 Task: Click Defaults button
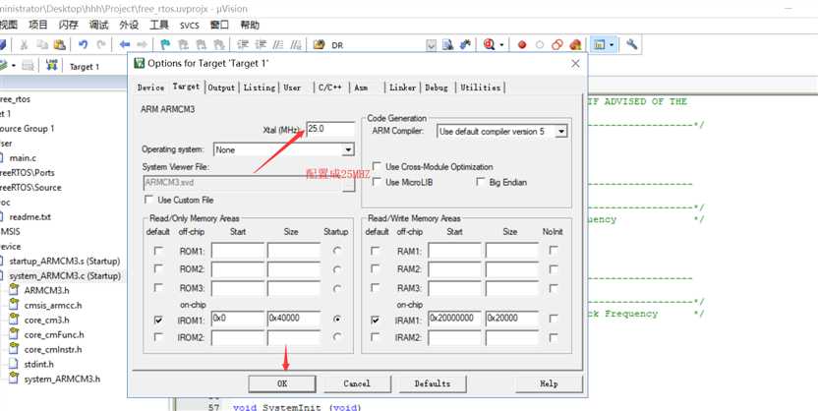pyautogui.click(x=433, y=383)
